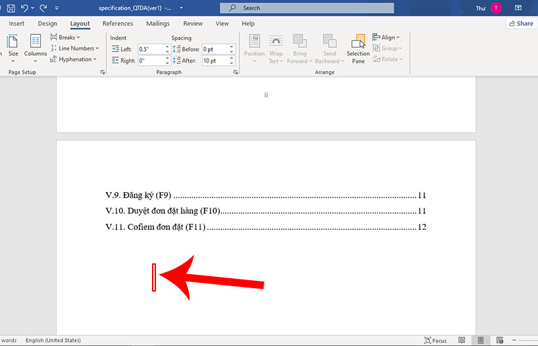The image size is (538, 346).
Task: Click TOC entry V.9. Đăng ký (F9)
Action: (266, 195)
